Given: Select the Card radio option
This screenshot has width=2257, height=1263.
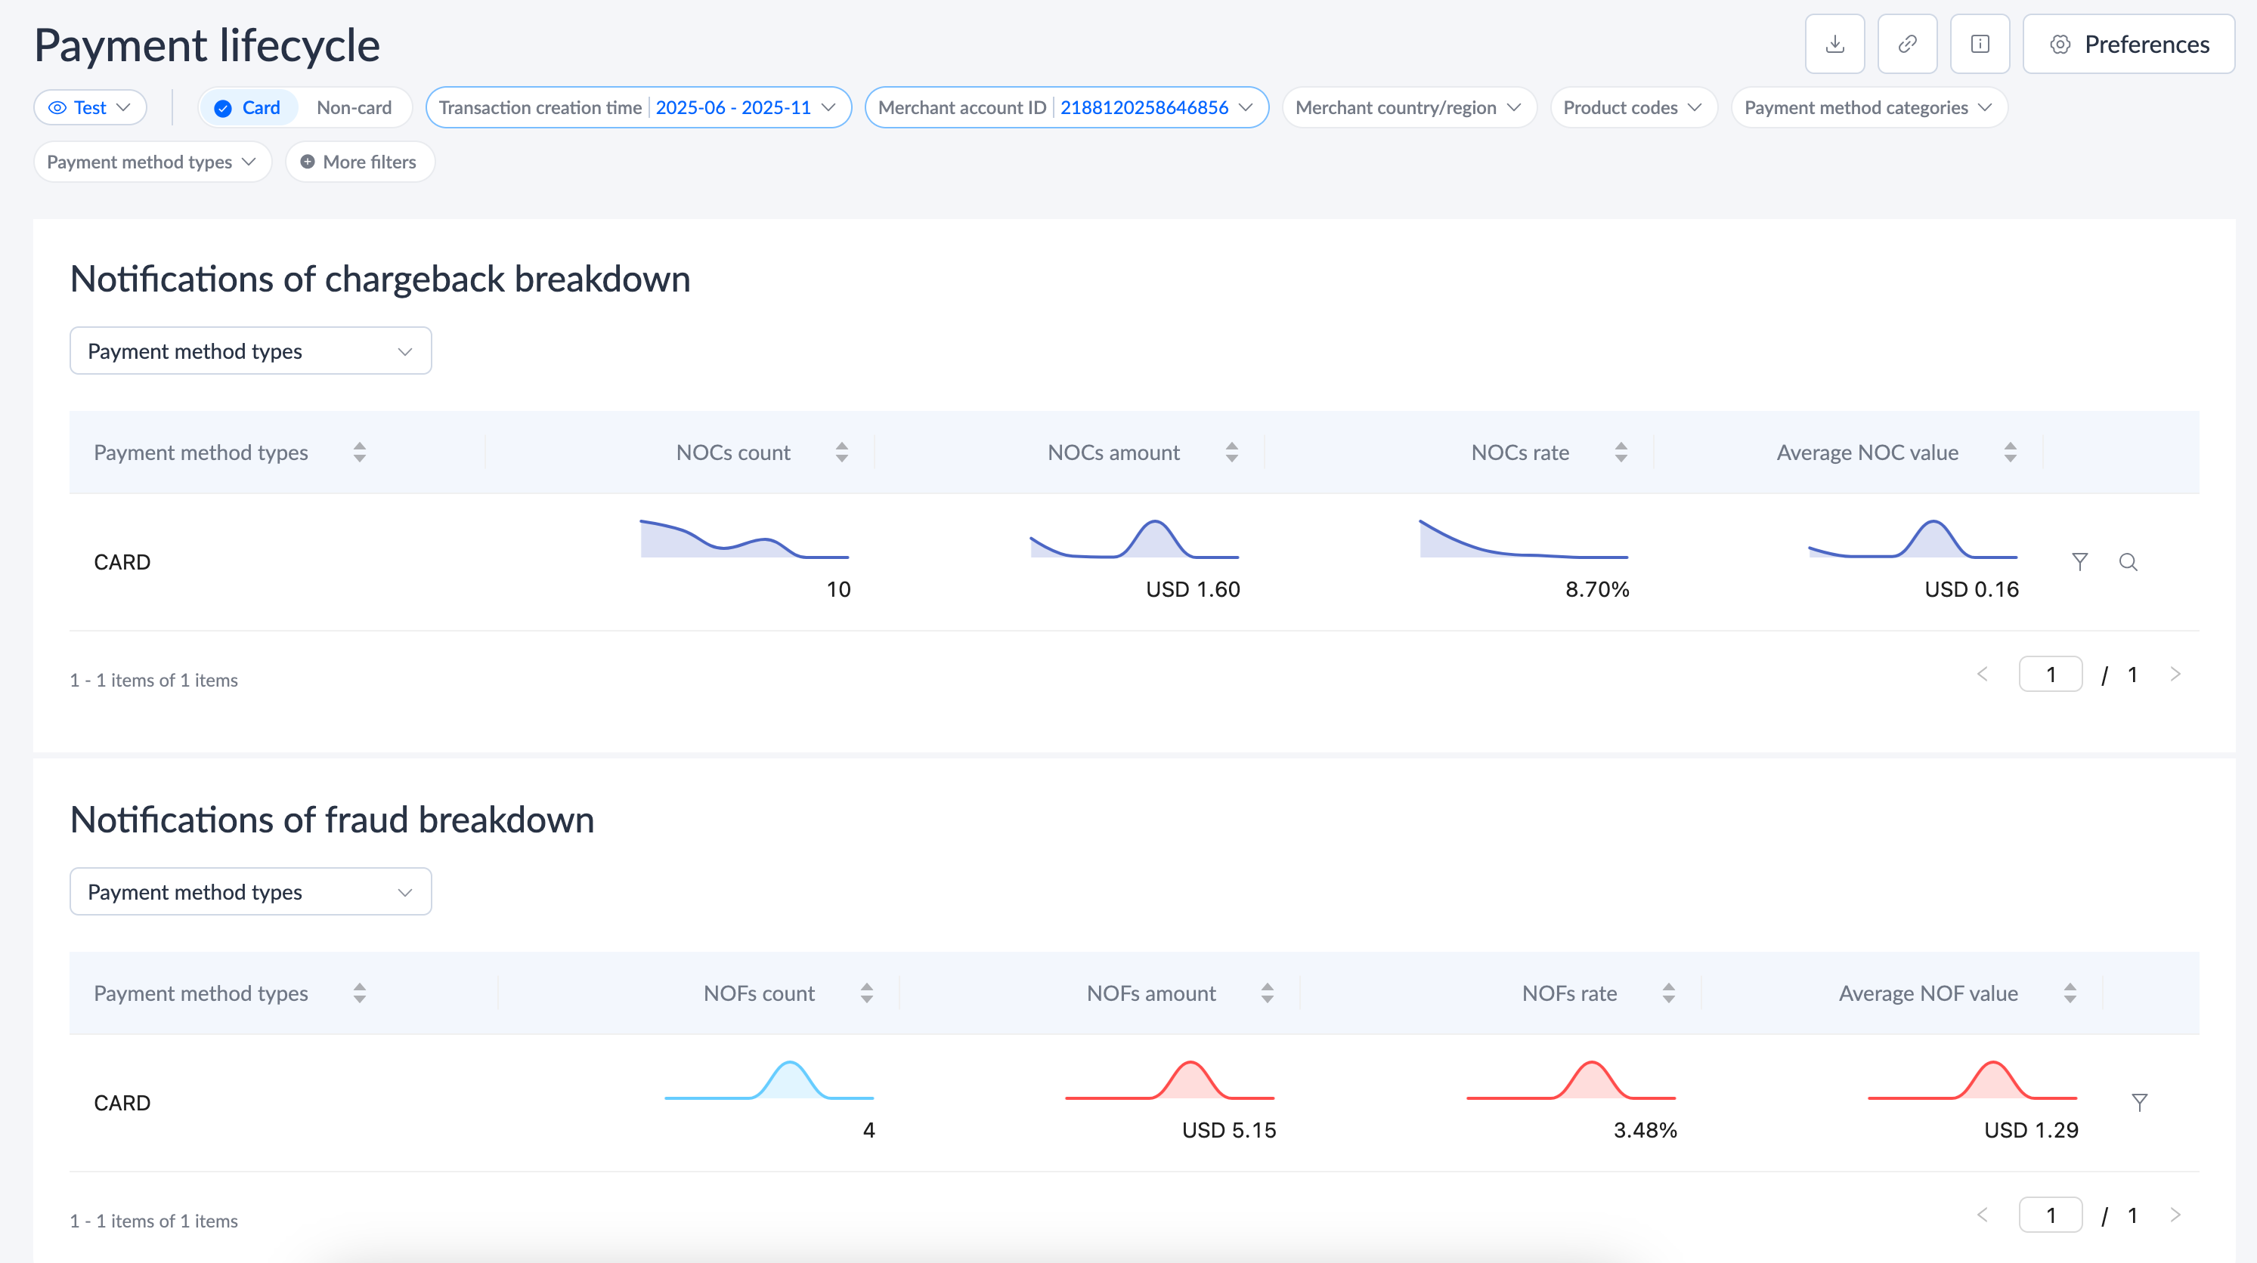Looking at the screenshot, I should (248, 108).
